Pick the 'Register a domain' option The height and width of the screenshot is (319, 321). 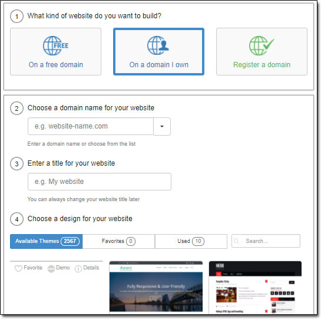[x=262, y=52]
